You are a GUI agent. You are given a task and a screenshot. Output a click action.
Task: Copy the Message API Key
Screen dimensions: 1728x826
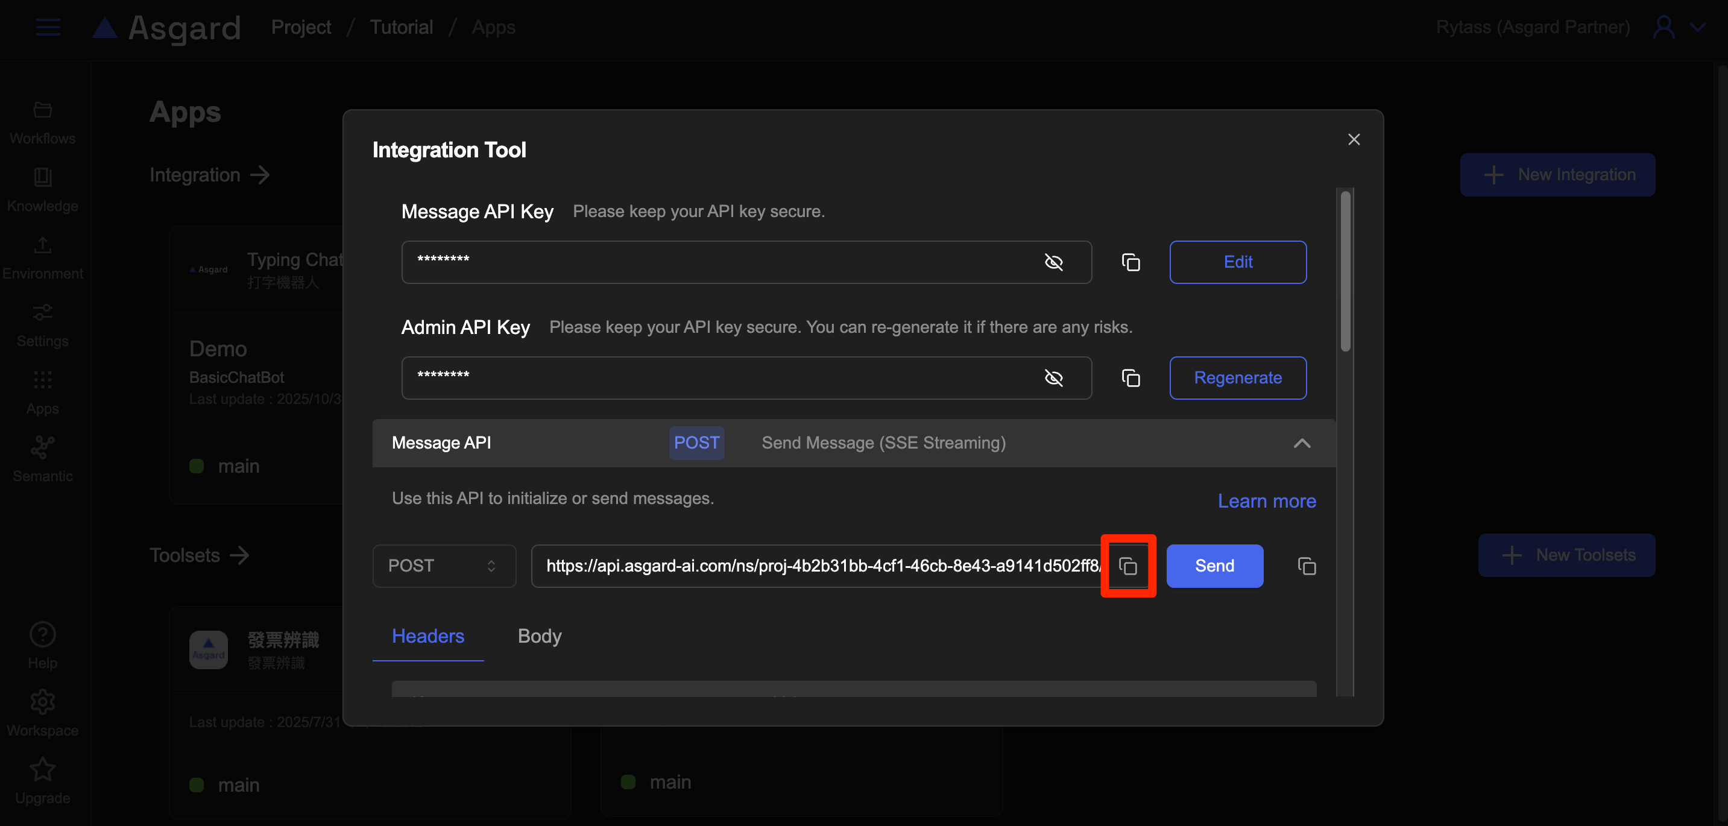(x=1130, y=262)
